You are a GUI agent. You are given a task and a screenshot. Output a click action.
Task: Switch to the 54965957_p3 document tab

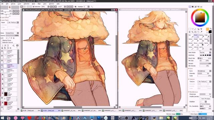point(71,111)
